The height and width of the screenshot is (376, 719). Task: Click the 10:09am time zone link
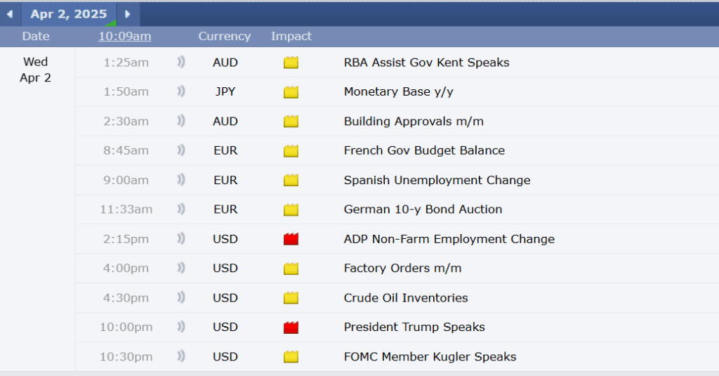(x=124, y=37)
